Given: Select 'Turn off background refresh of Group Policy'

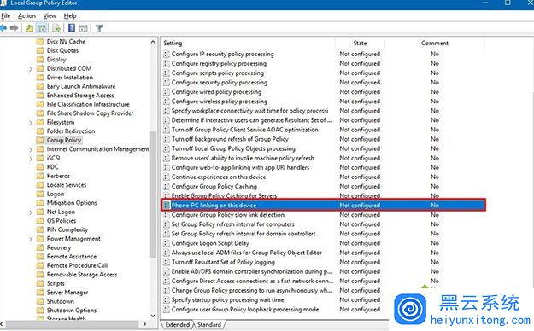Looking at the screenshot, I should point(230,139).
